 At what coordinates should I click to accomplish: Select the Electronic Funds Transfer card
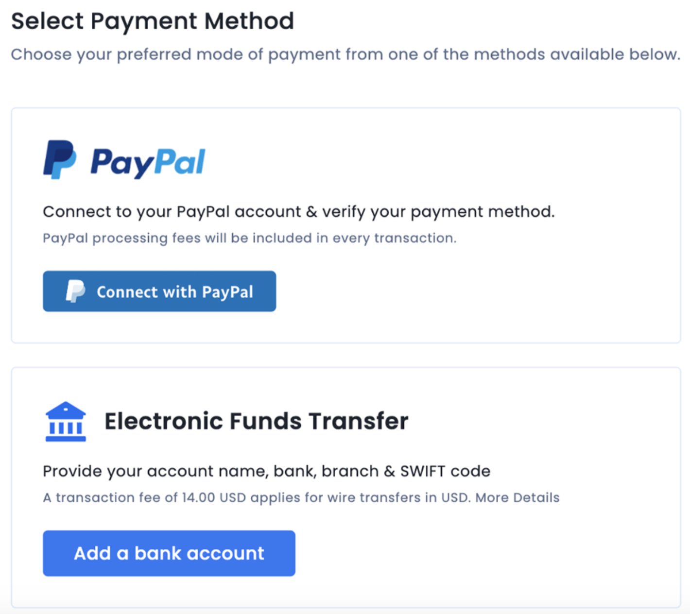pos(346,487)
